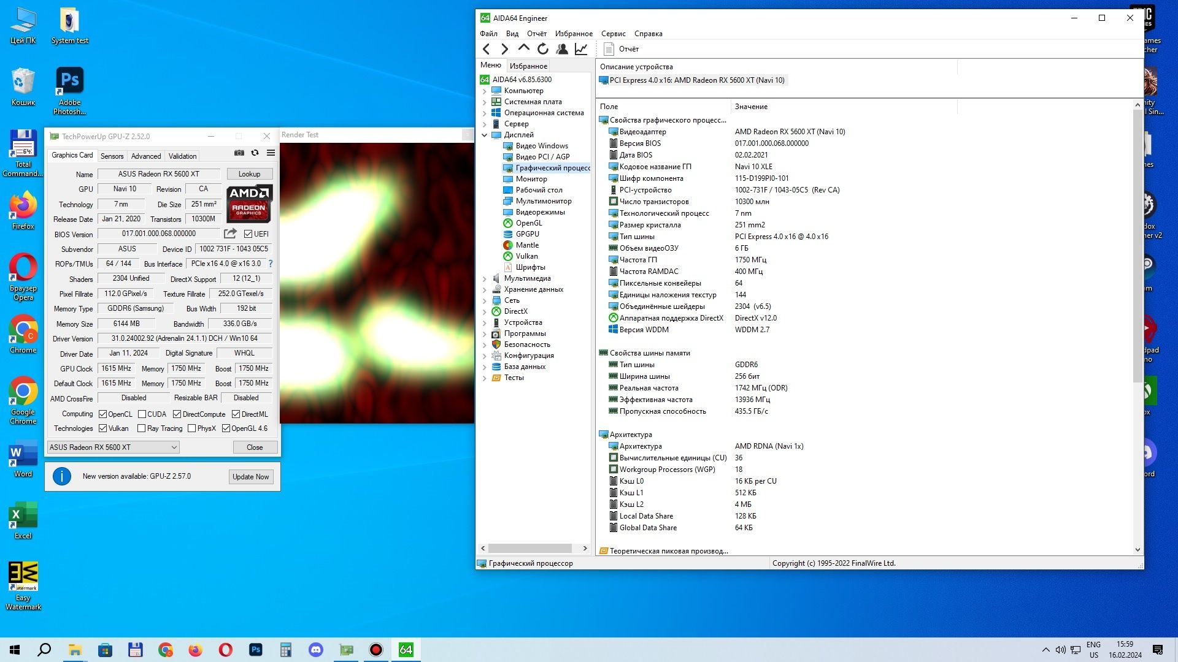Open GPU selection dropdown ASUS Radeon RX 5600 XT
1178x662 pixels.
coord(113,447)
